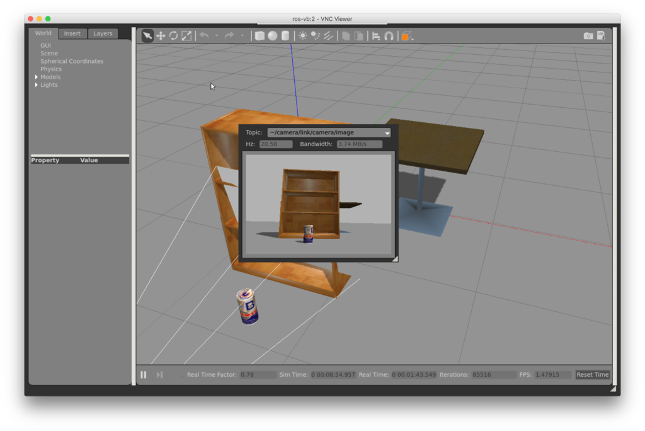Select the translate mode tool

(159, 36)
